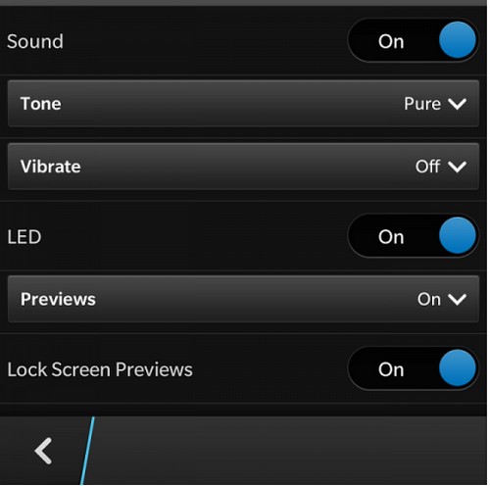The image size is (490, 486).
Task: Click the Sound label
Action: [35, 41]
